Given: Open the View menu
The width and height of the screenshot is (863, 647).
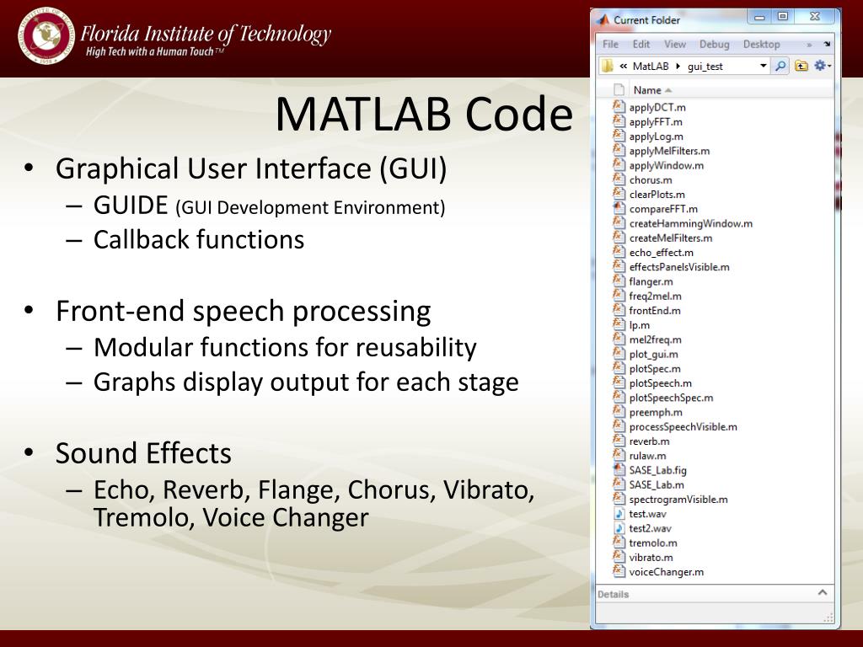Looking at the screenshot, I should click(675, 44).
